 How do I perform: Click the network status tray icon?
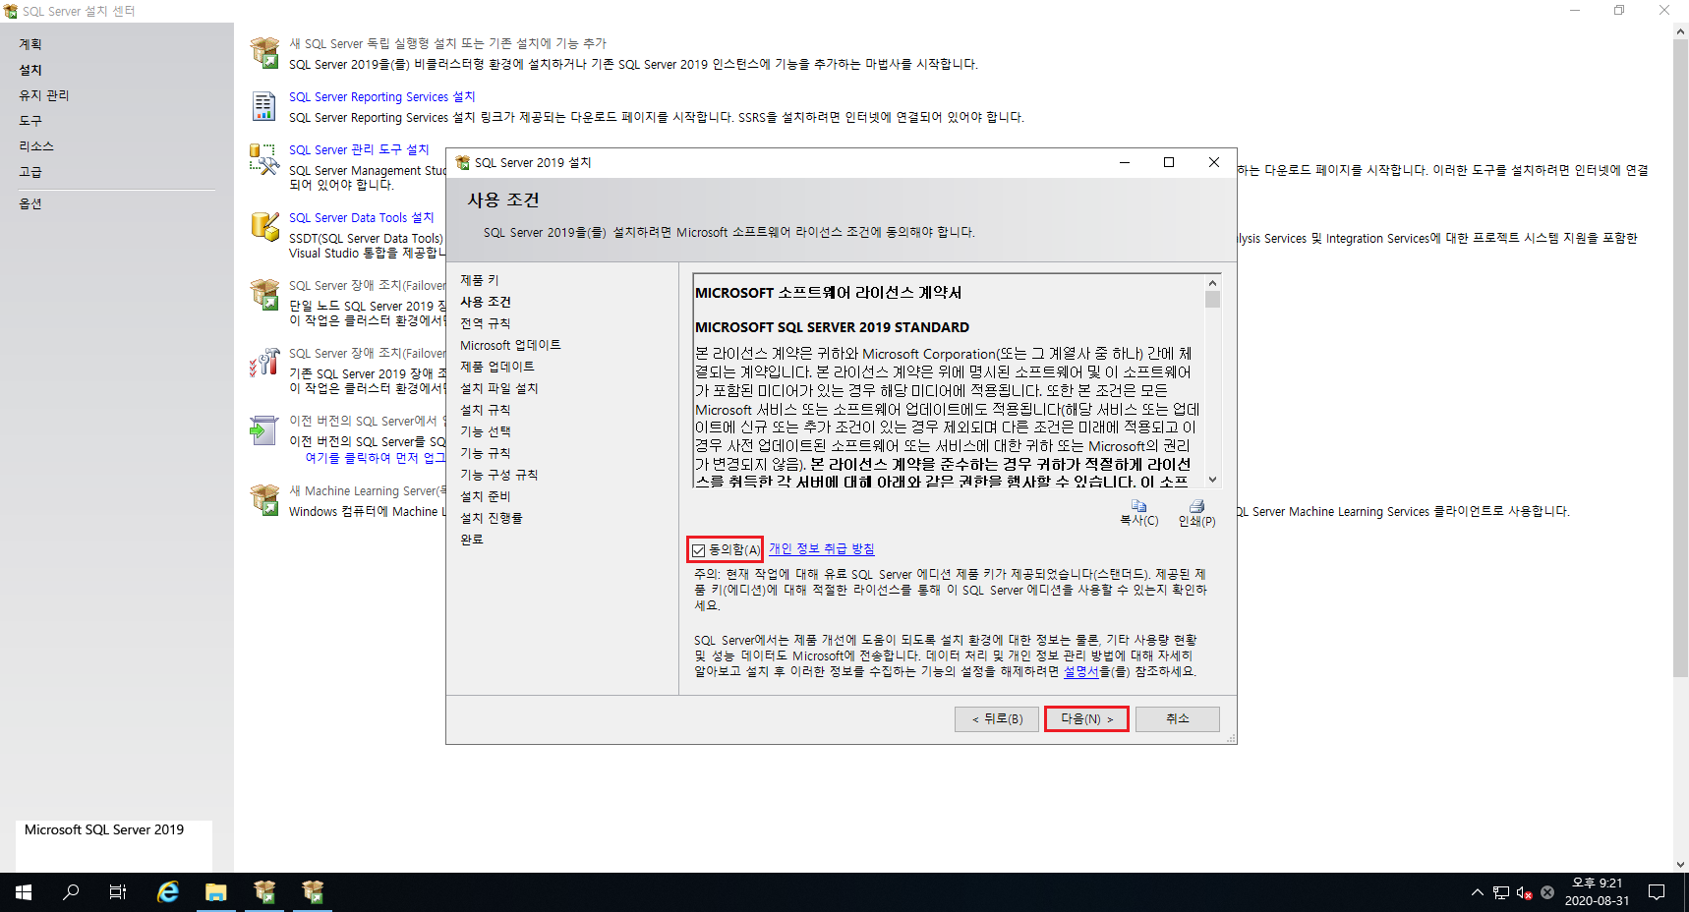[1501, 892]
